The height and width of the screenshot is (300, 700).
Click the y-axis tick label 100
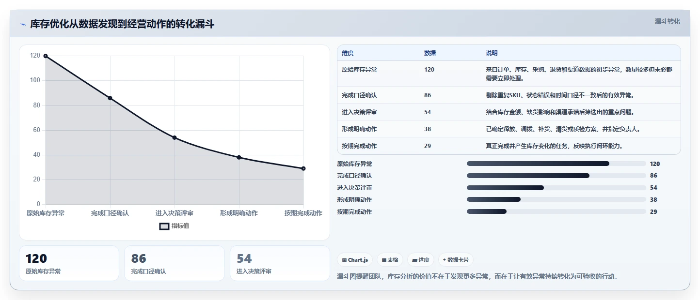point(35,80)
